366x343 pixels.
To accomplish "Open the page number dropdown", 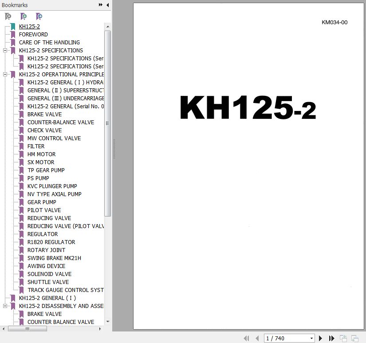I will coord(311,339).
